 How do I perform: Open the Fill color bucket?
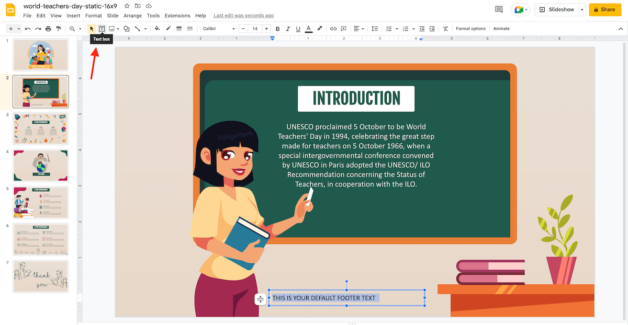[157, 29]
